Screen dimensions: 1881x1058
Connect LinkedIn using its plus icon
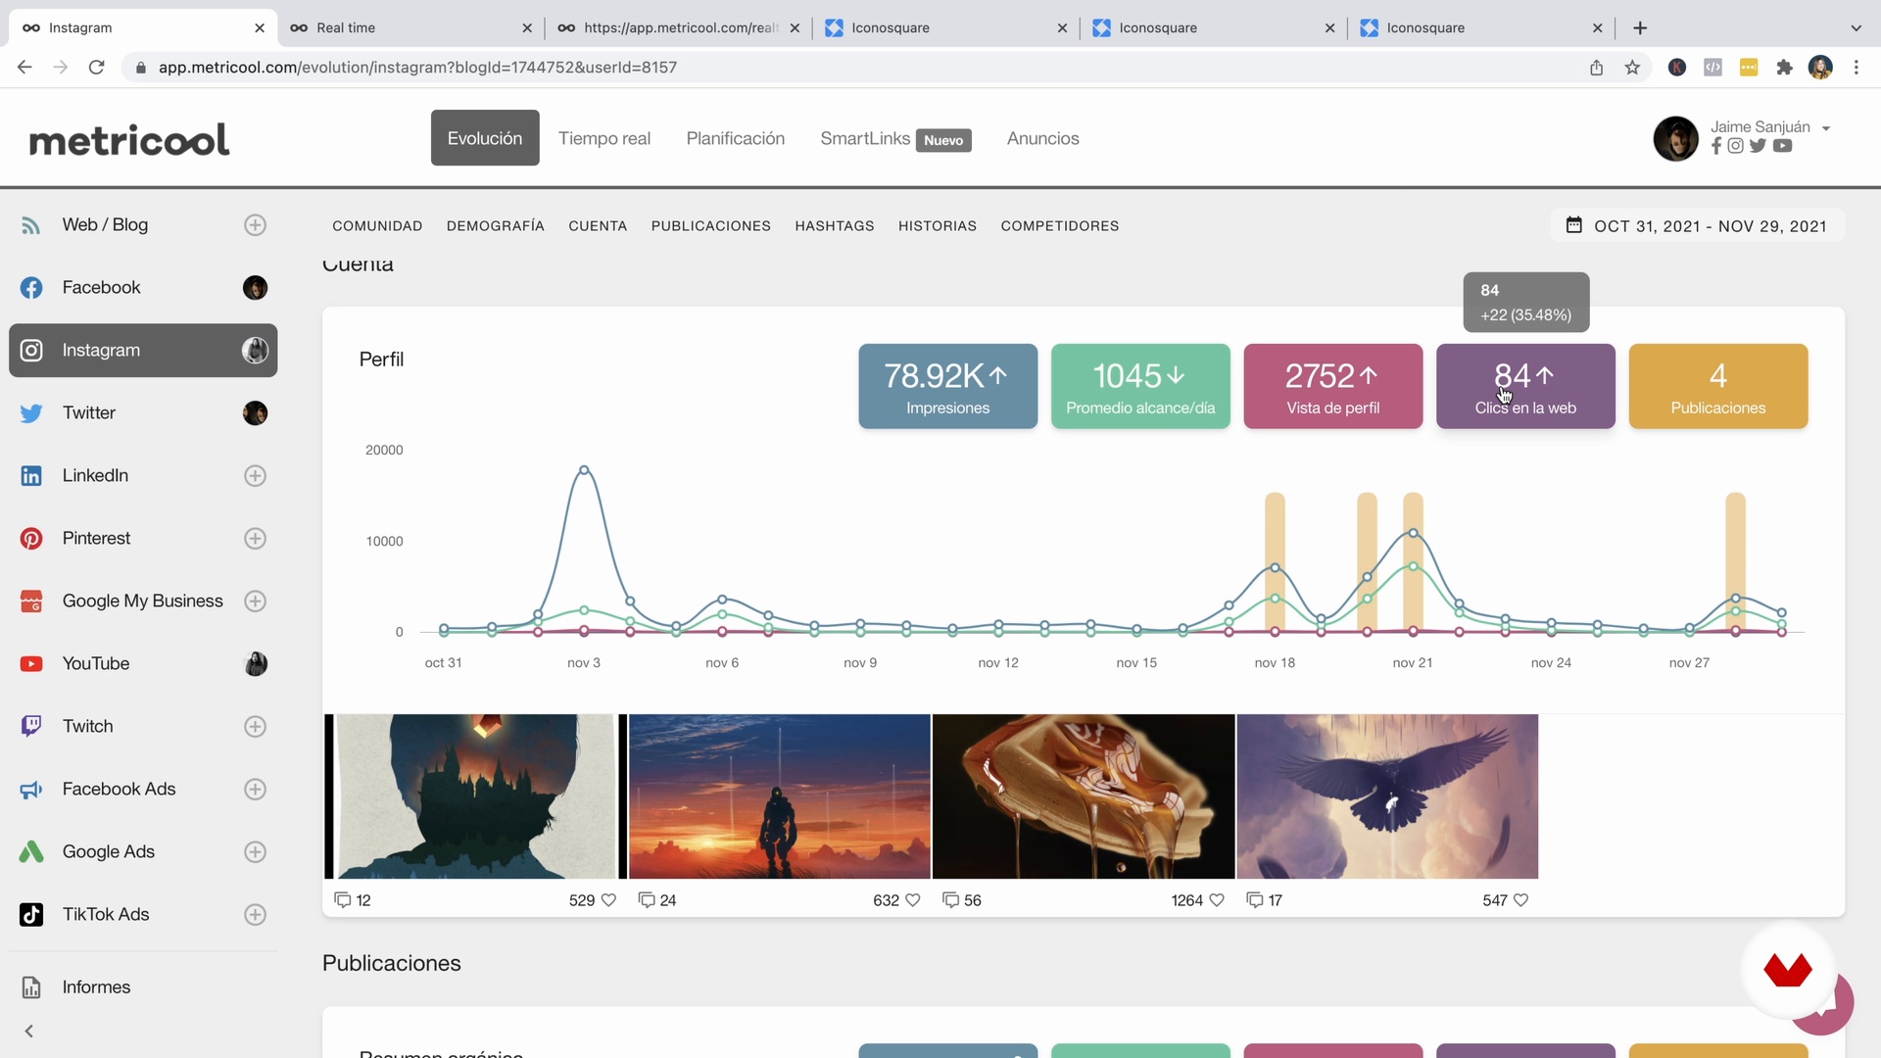pyautogui.click(x=255, y=476)
